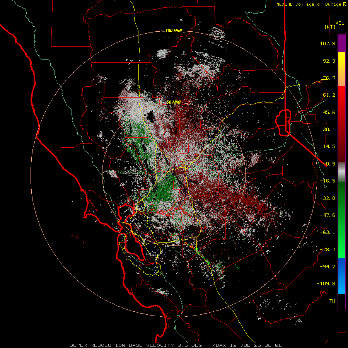The width and height of the screenshot is (348, 348).
Task: Click the blue segment of the color bar
Action: tap(341, 276)
